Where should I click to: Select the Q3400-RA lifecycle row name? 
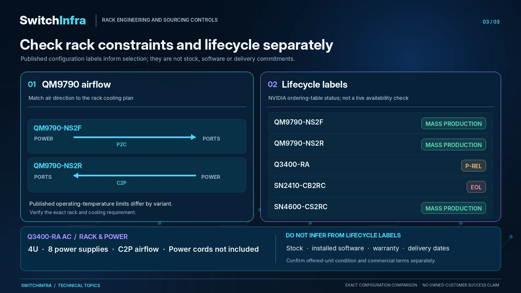click(292, 164)
